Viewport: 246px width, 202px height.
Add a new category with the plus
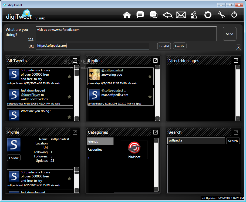pyautogui.click(x=89, y=158)
